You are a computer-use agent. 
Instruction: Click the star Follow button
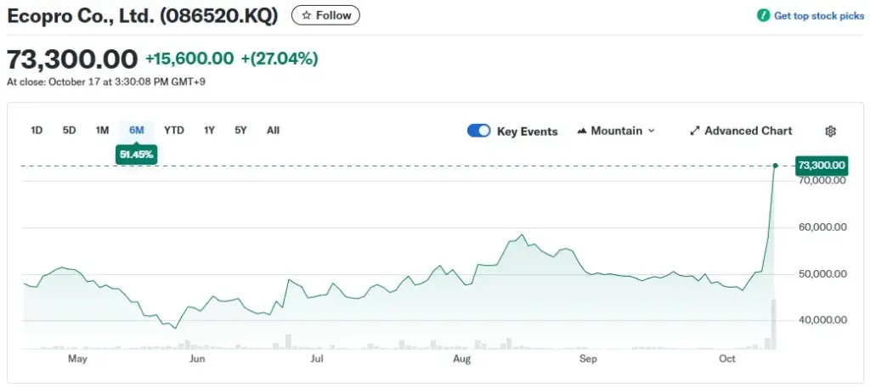coord(325,15)
